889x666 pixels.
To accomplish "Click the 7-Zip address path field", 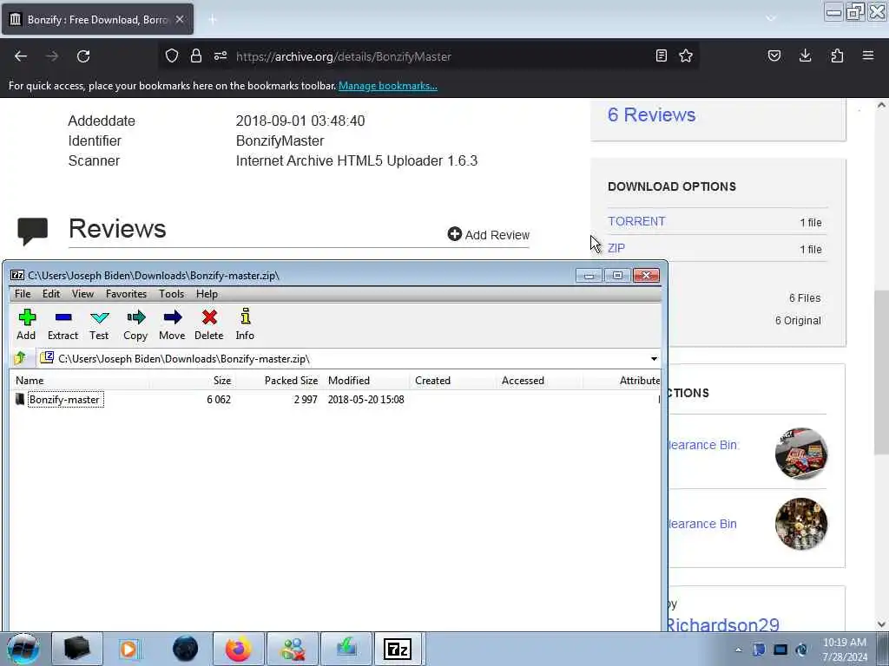I will (342, 358).
